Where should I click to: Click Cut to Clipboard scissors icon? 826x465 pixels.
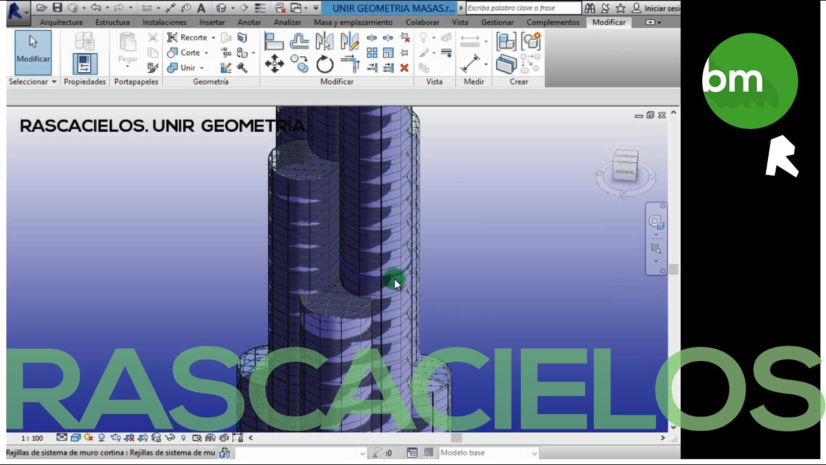(153, 38)
